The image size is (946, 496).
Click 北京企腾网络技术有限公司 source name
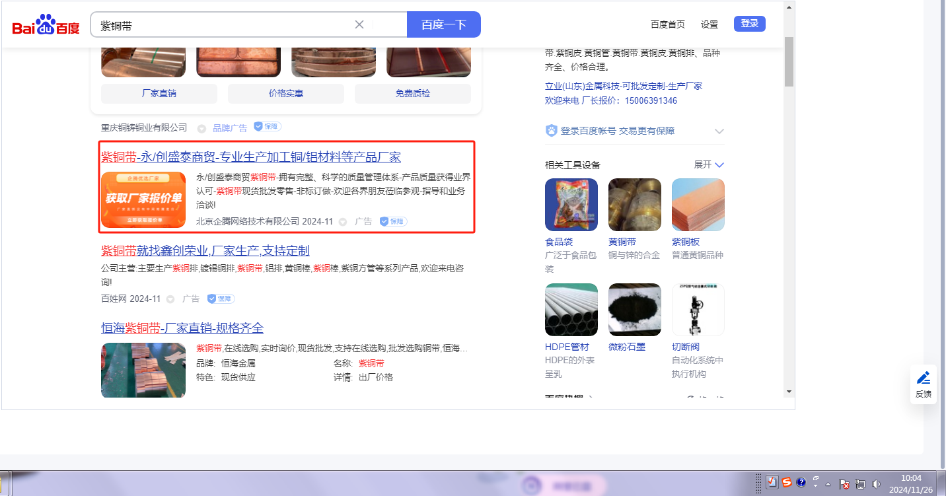[248, 222]
